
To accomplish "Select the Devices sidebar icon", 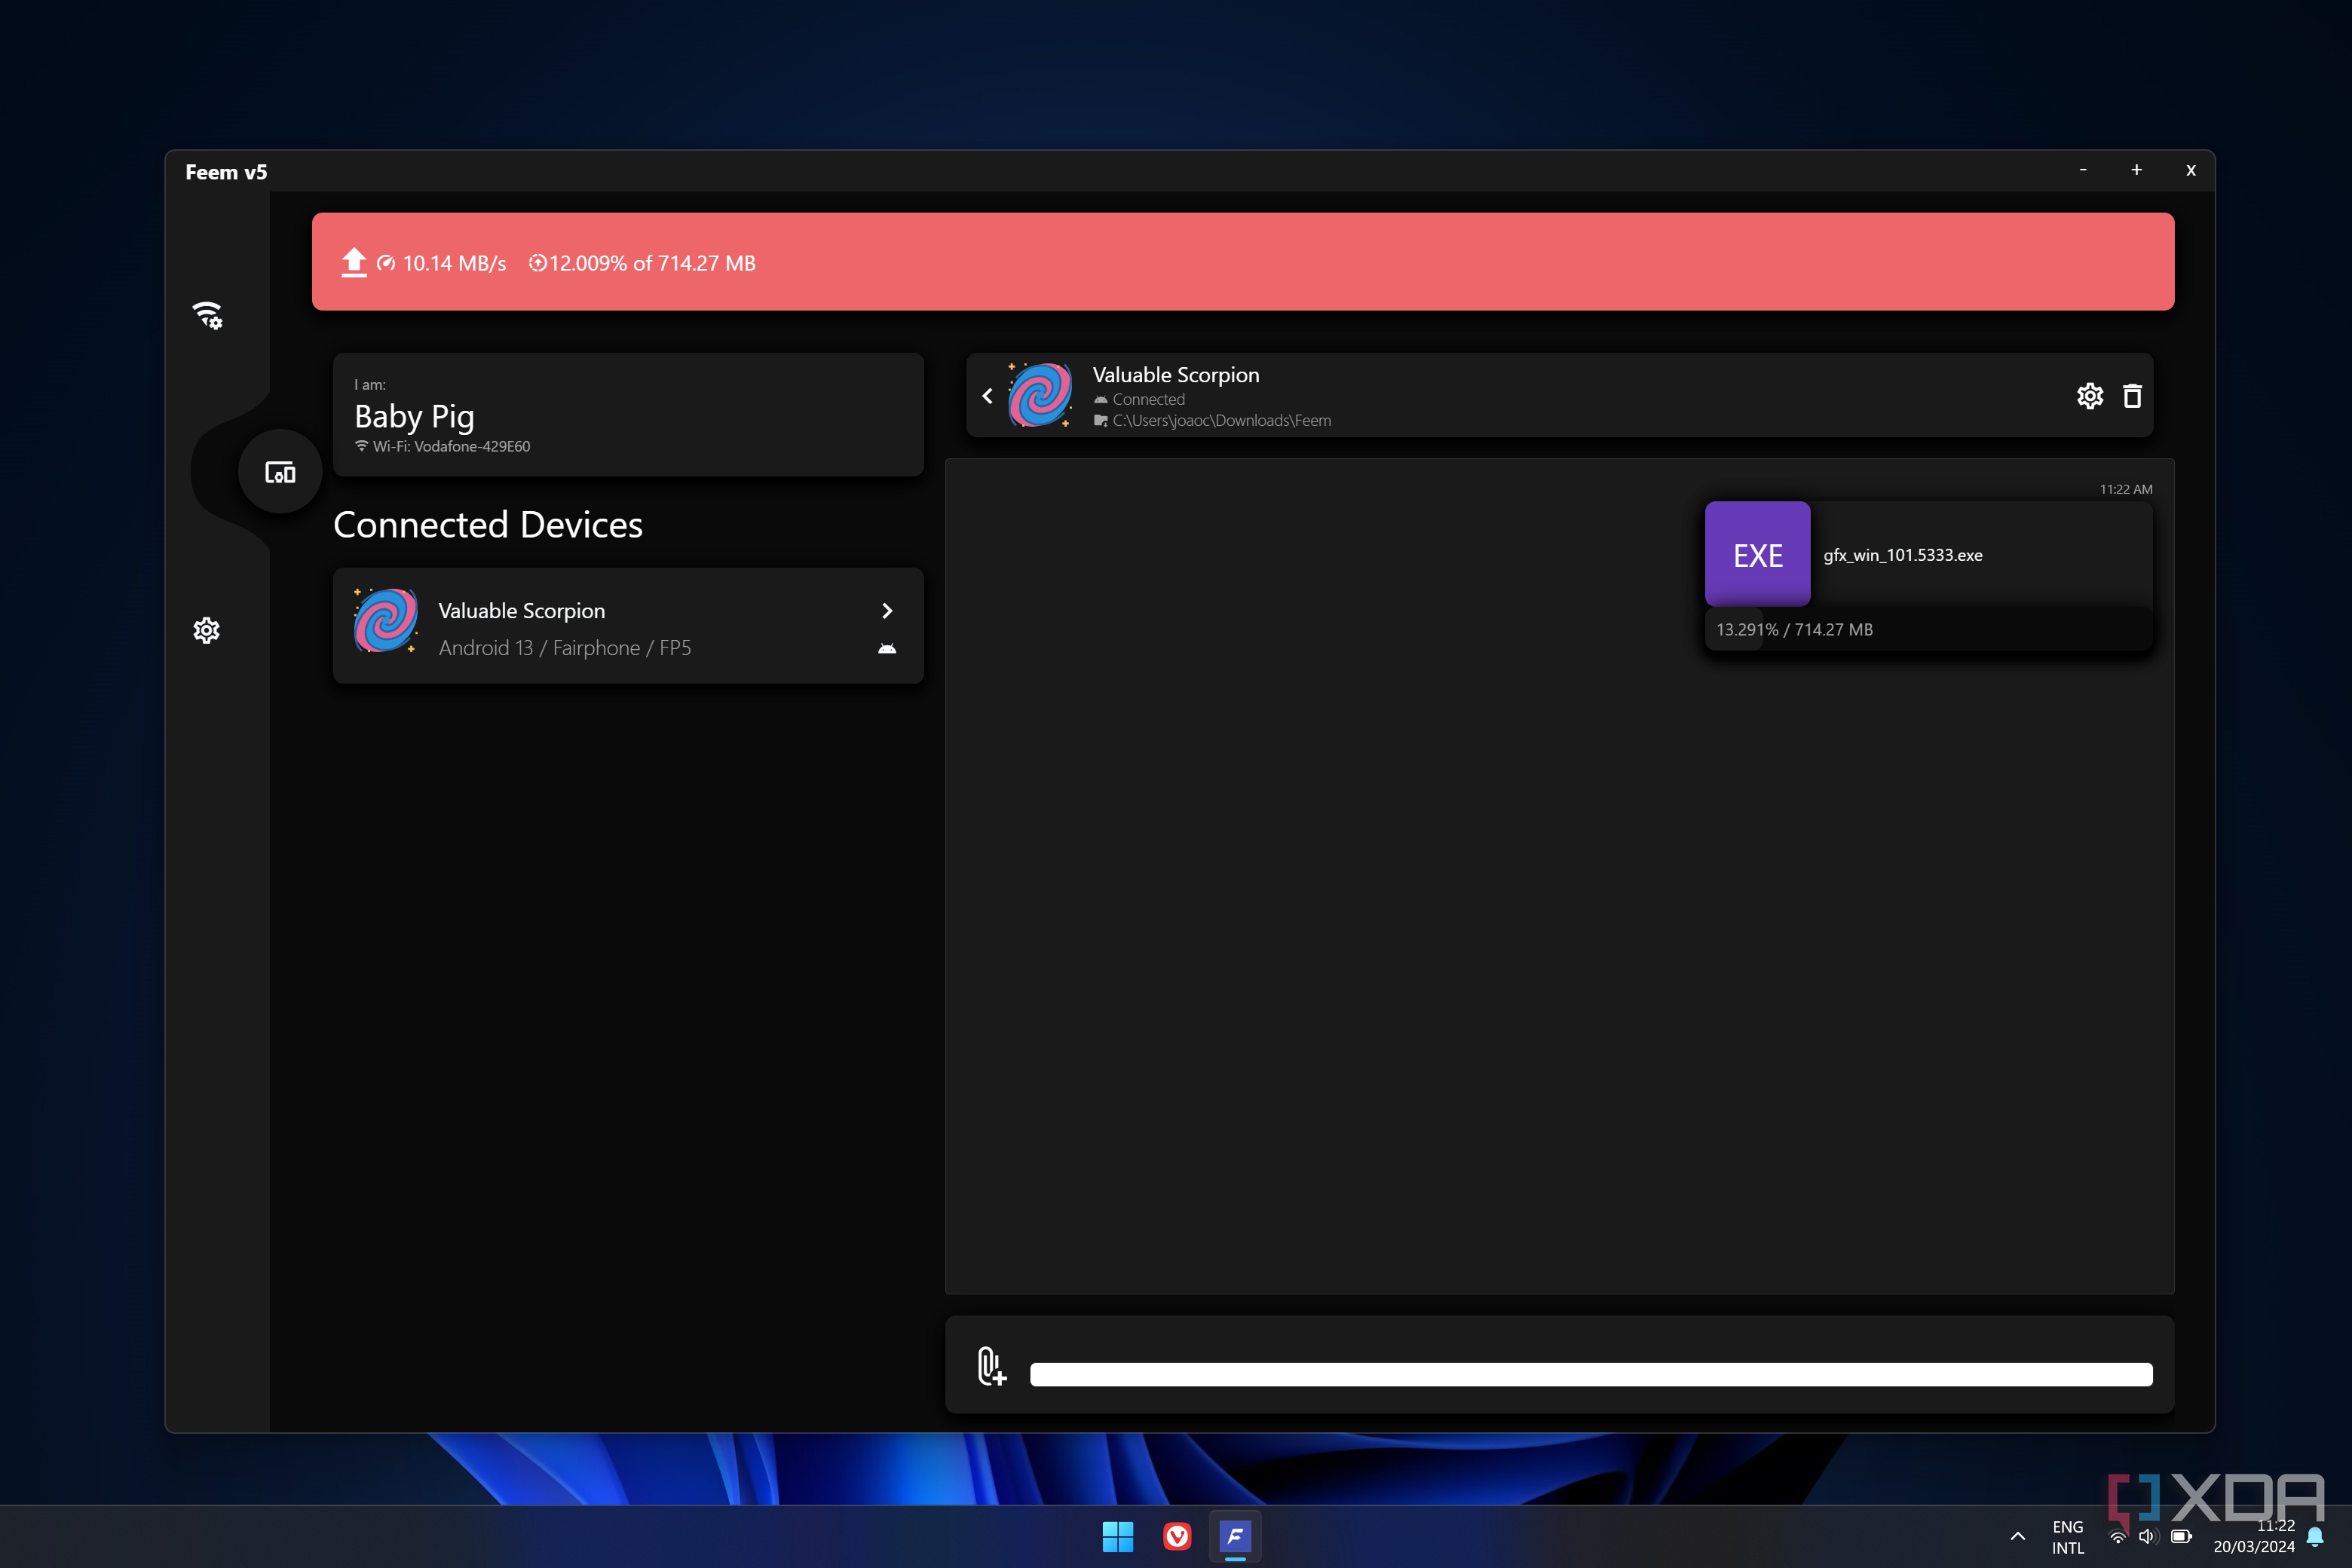I will click(280, 472).
